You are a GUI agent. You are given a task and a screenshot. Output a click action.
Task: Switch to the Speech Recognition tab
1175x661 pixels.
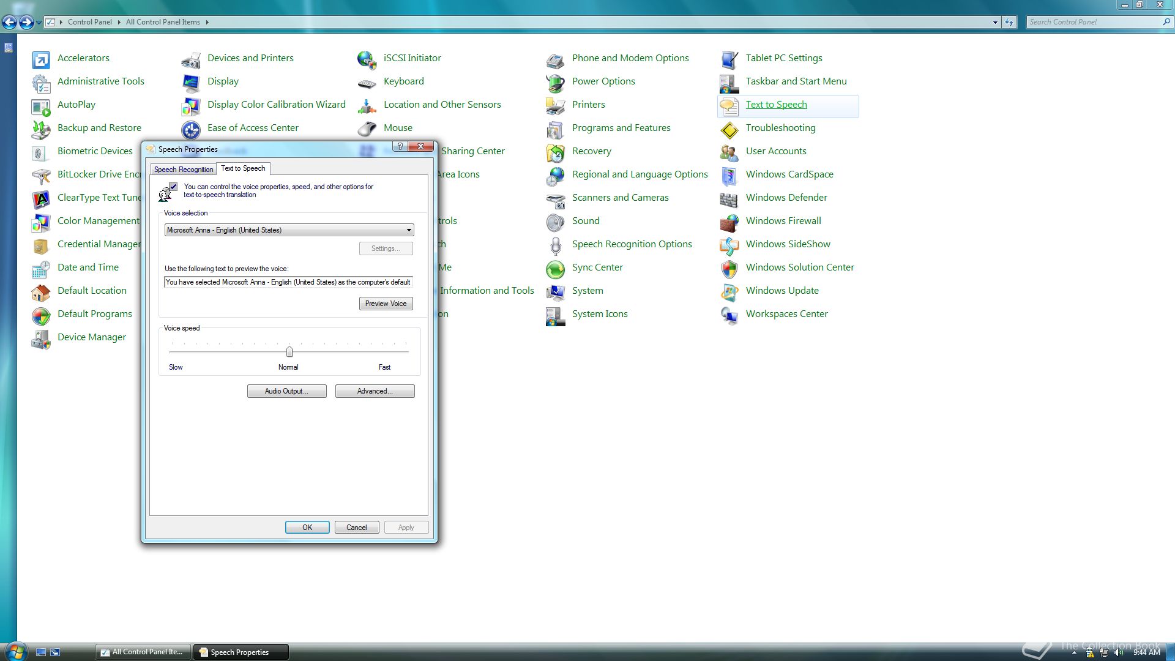point(184,170)
